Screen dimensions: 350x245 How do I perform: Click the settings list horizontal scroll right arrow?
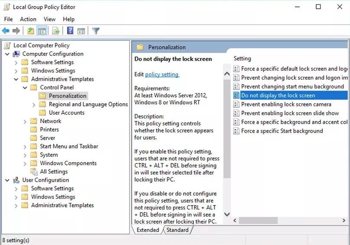click(344, 221)
